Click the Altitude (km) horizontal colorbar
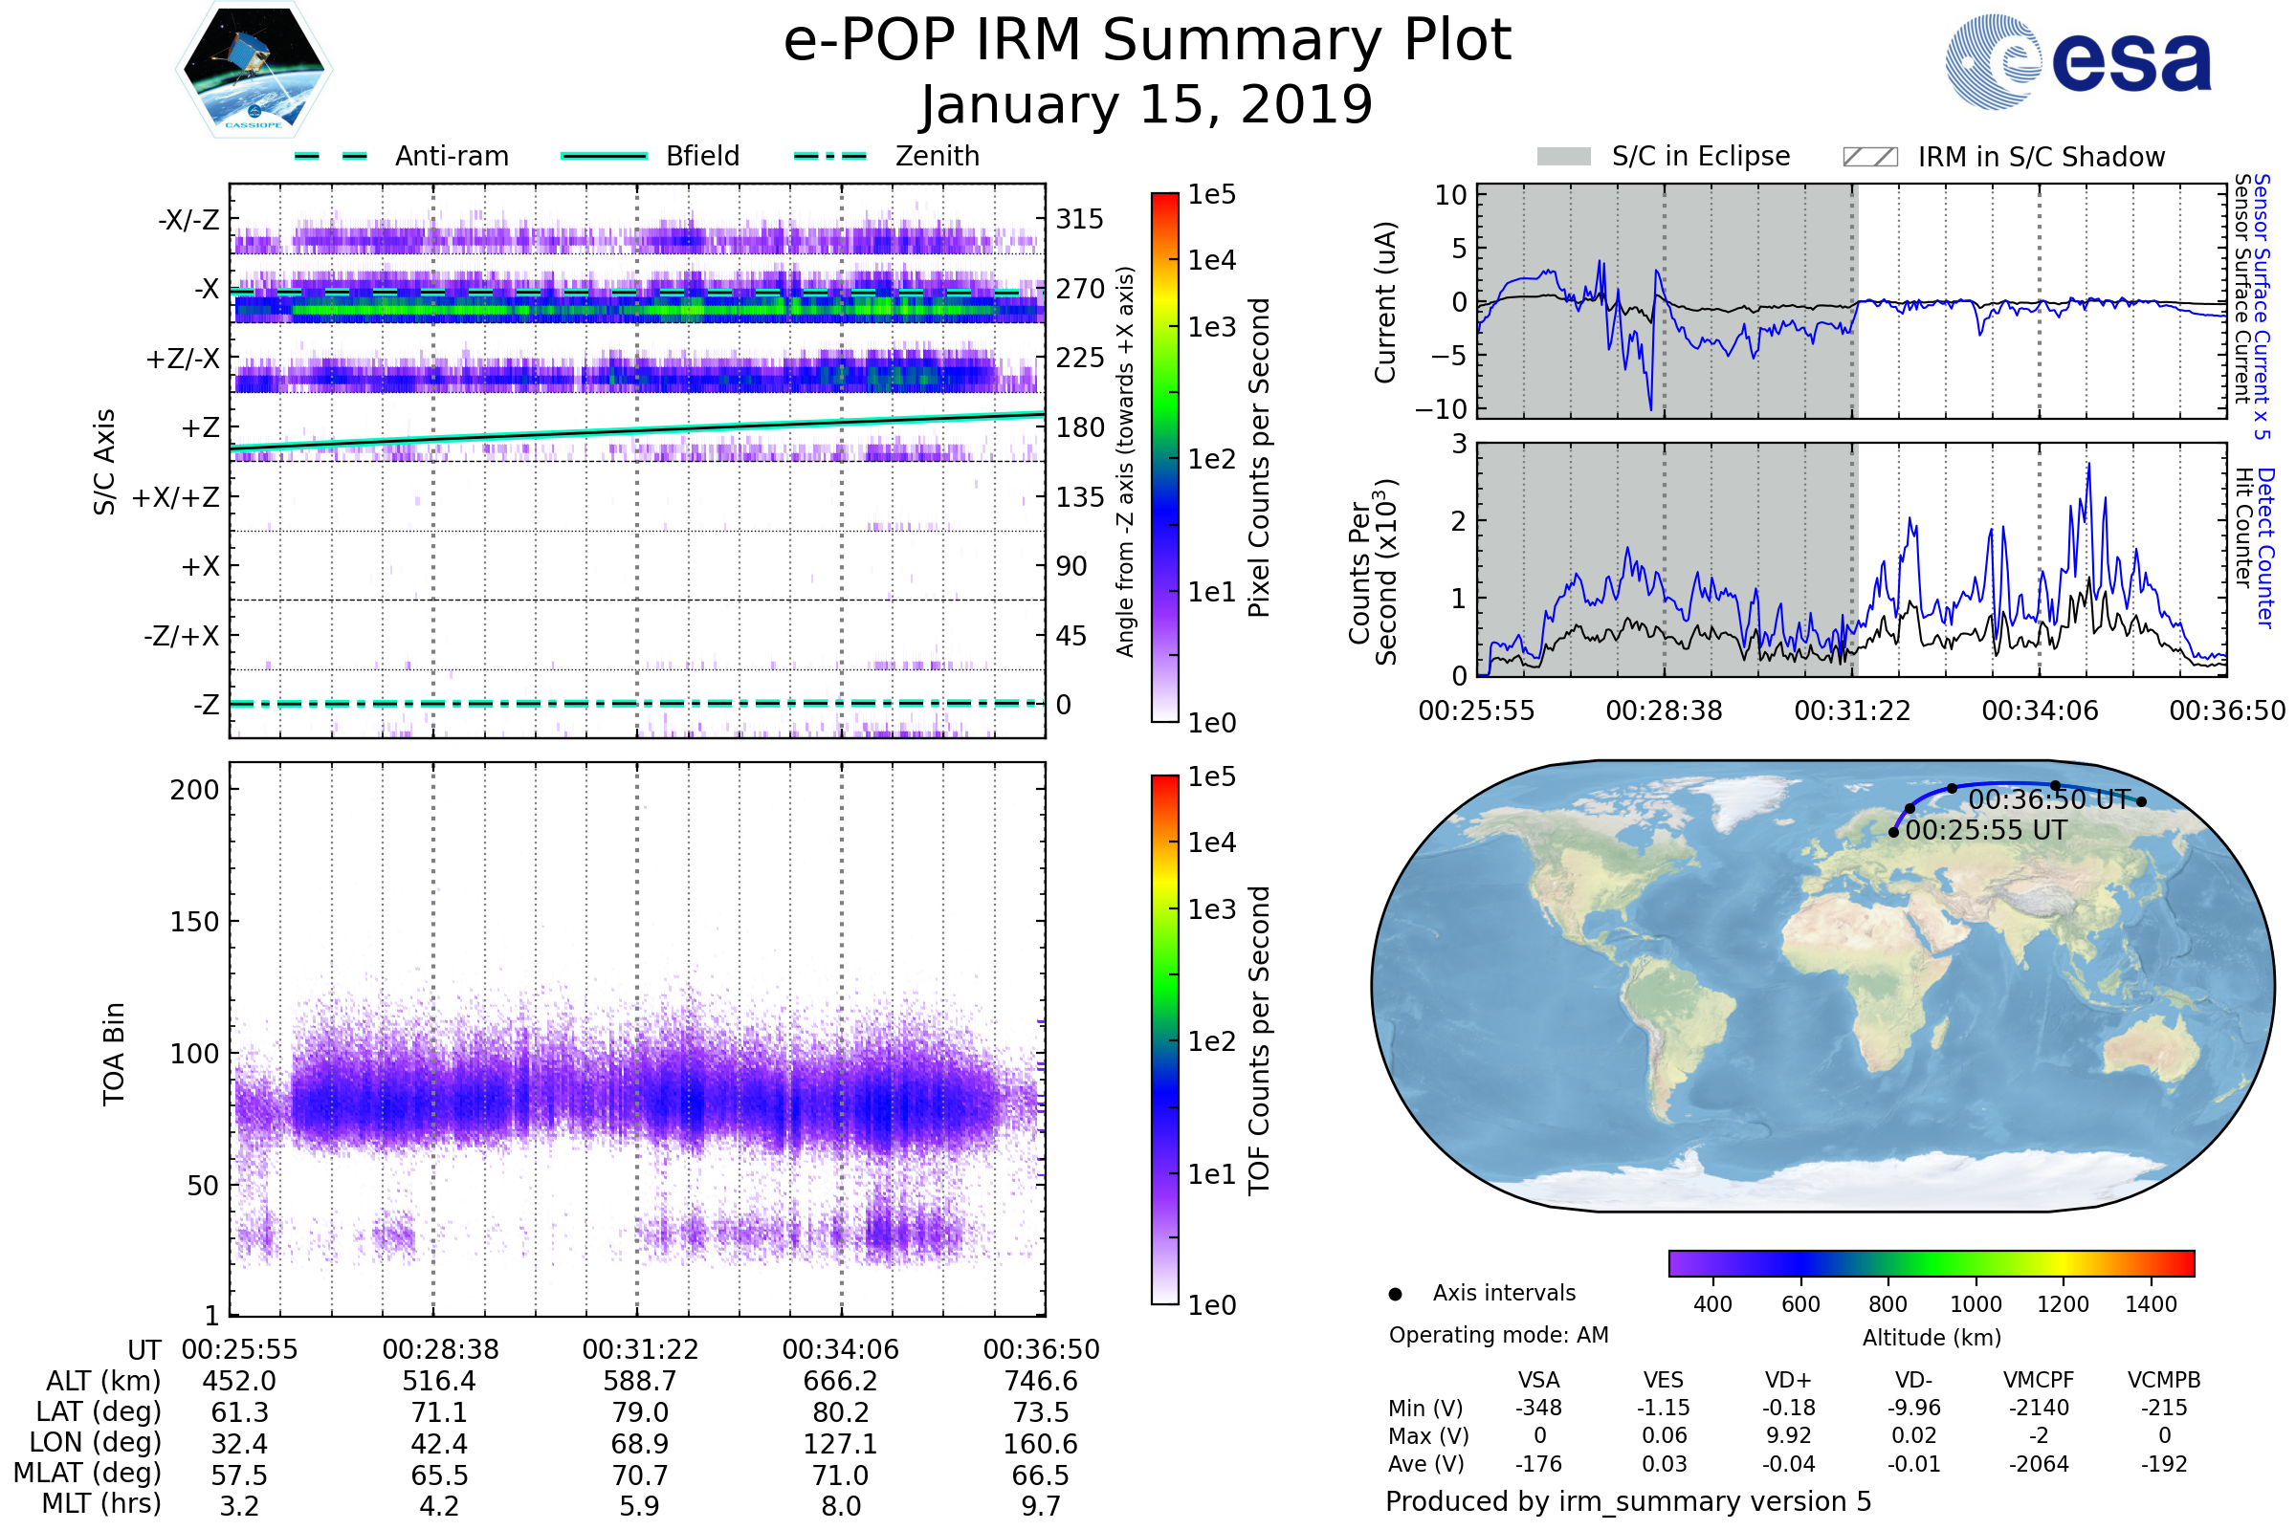 pos(1931,1262)
